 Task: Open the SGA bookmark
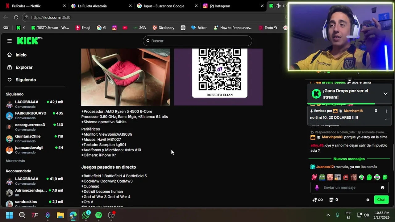tap(139, 28)
